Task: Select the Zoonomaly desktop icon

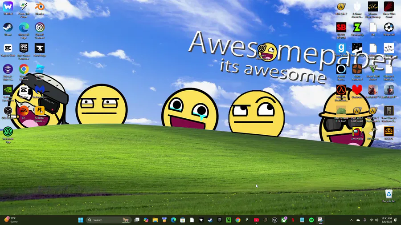Action: (357, 29)
